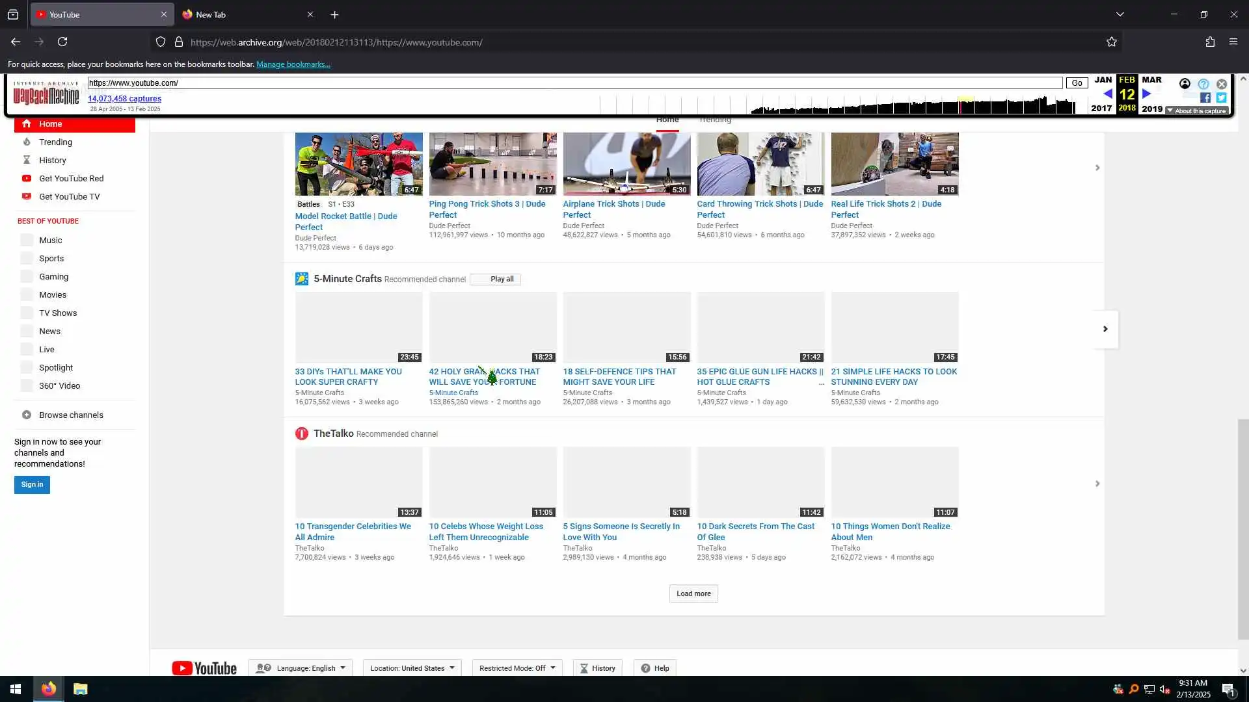This screenshot has height=702, width=1249.
Task: Go to next capture blue arrow
Action: (1147, 94)
